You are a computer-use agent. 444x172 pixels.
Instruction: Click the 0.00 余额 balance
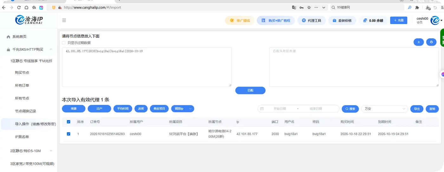pyautogui.click(x=373, y=20)
